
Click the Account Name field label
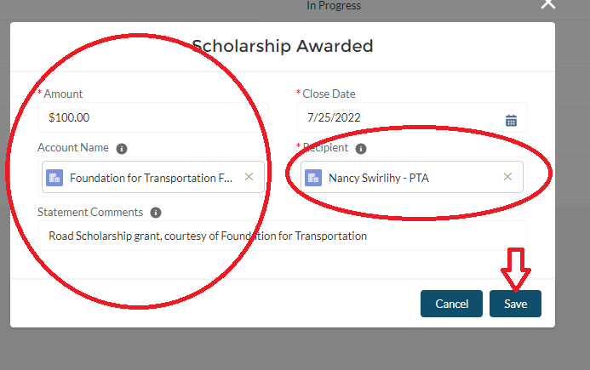pyautogui.click(x=73, y=148)
